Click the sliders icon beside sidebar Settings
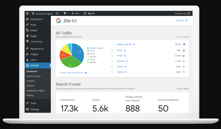Image resolution: width=221 pixels, height=129 pixels. pos(27,109)
